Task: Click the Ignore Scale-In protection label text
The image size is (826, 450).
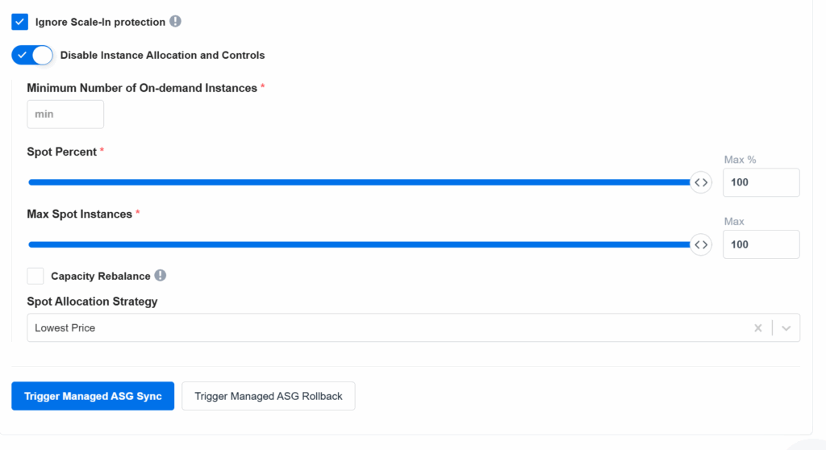Action: pyautogui.click(x=100, y=22)
